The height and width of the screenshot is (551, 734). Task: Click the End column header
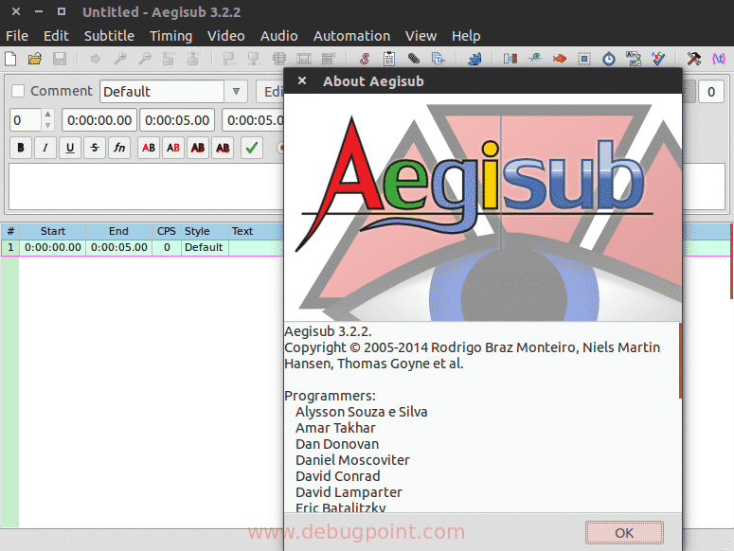pos(118,231)
